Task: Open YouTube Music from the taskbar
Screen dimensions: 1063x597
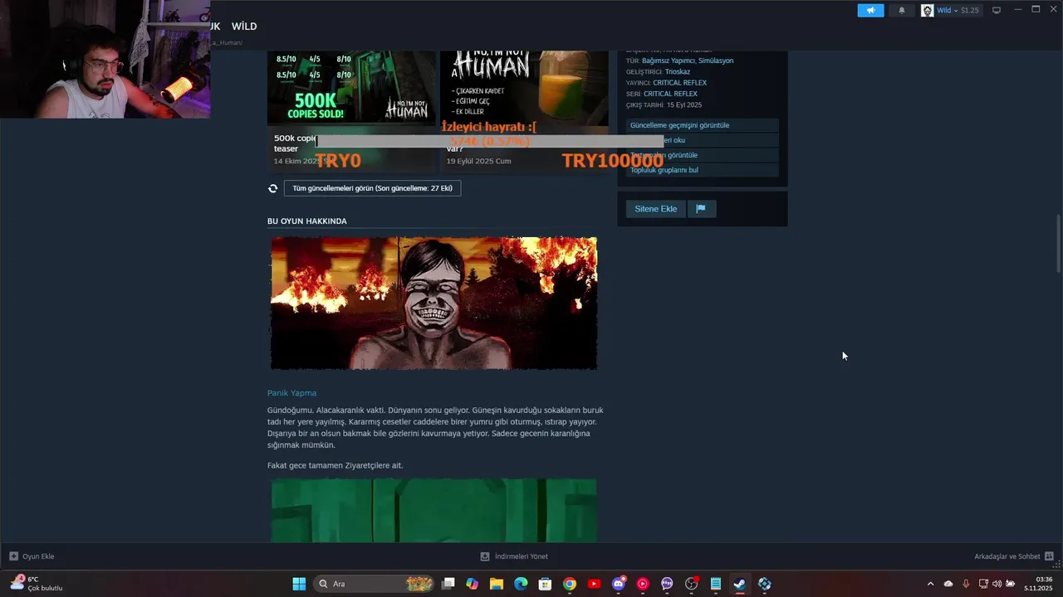Action: tap(643, 584)
